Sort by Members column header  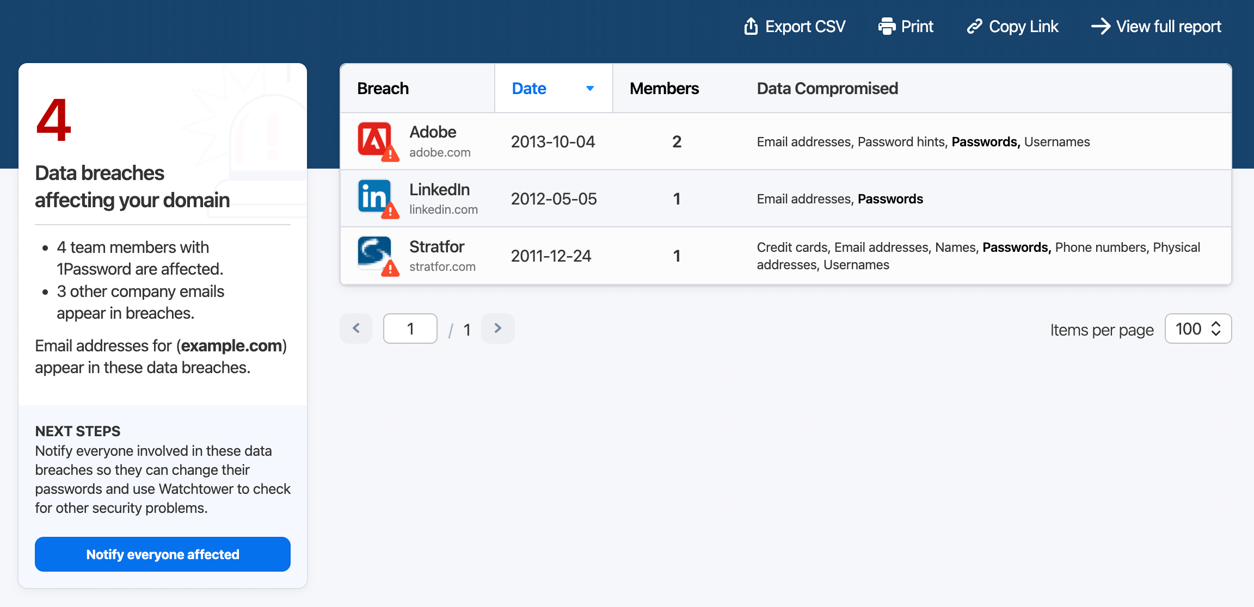pos(664,88)
